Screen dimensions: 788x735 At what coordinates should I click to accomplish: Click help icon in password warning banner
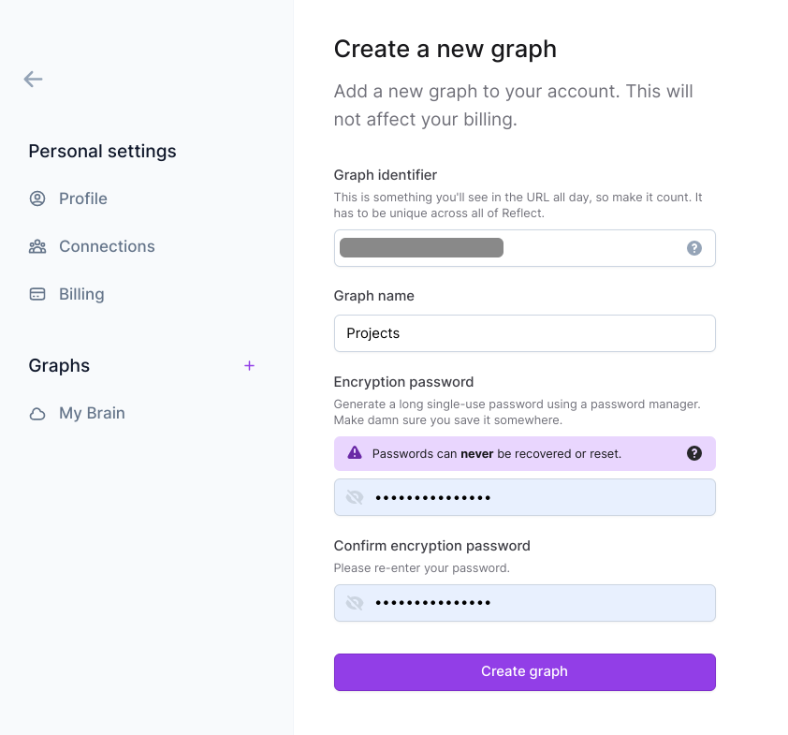coord(694,453)
